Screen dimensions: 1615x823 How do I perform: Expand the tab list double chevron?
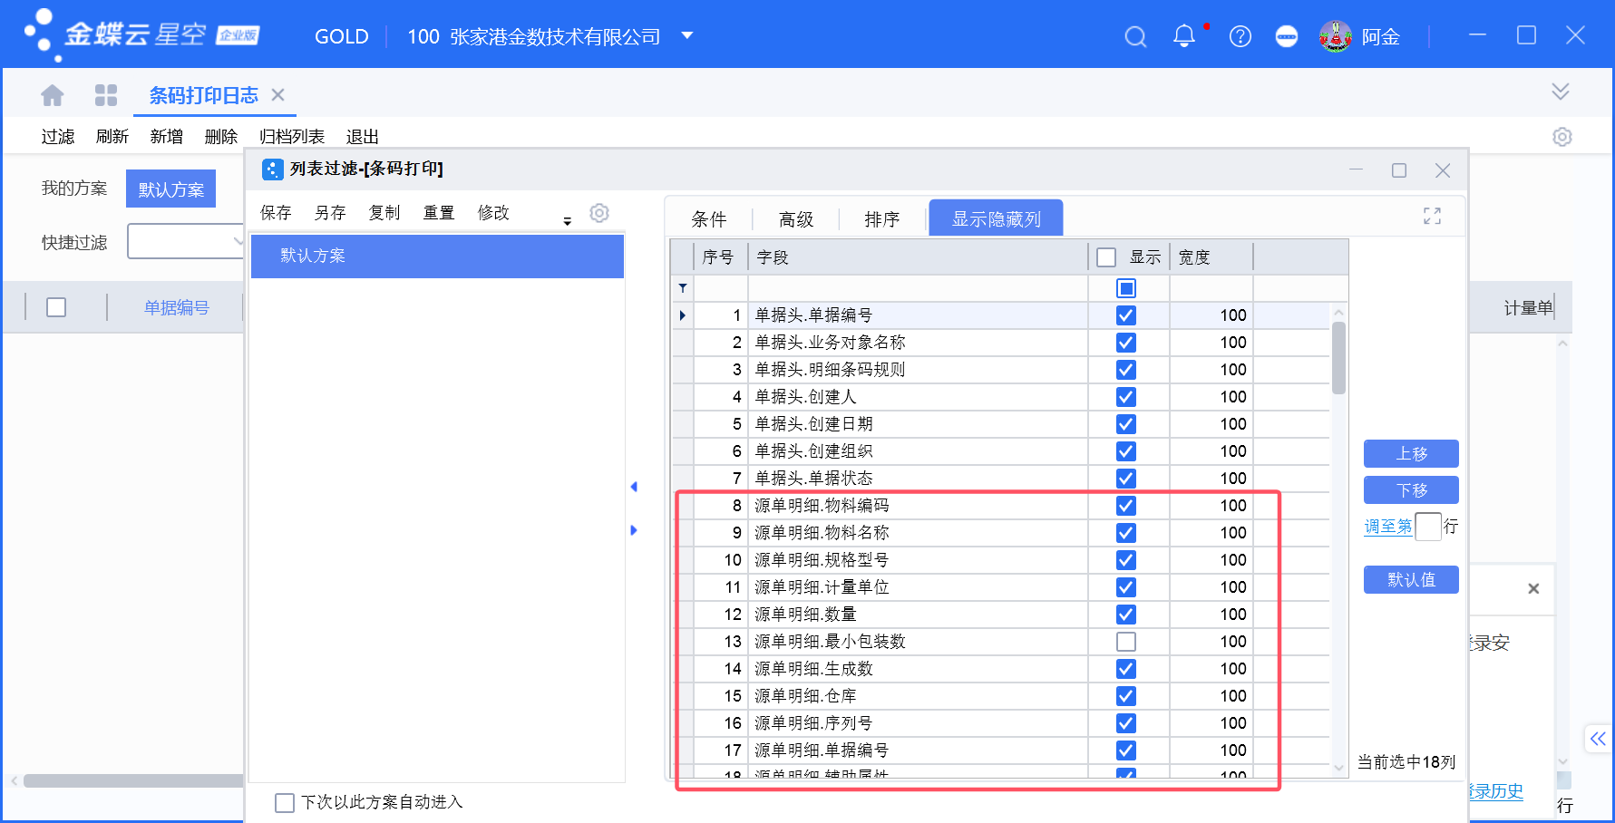point(1560,92)
